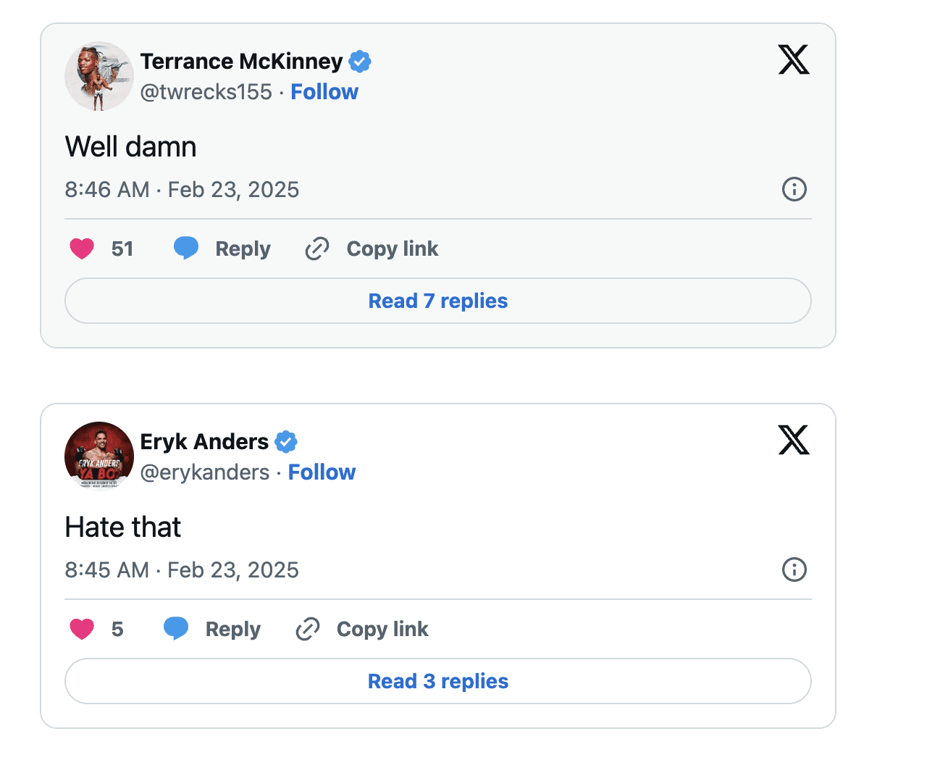The image size is (927, 768).
Task: Click the chain link icon on McKinney's tweet
Action: tap(317, 249)
